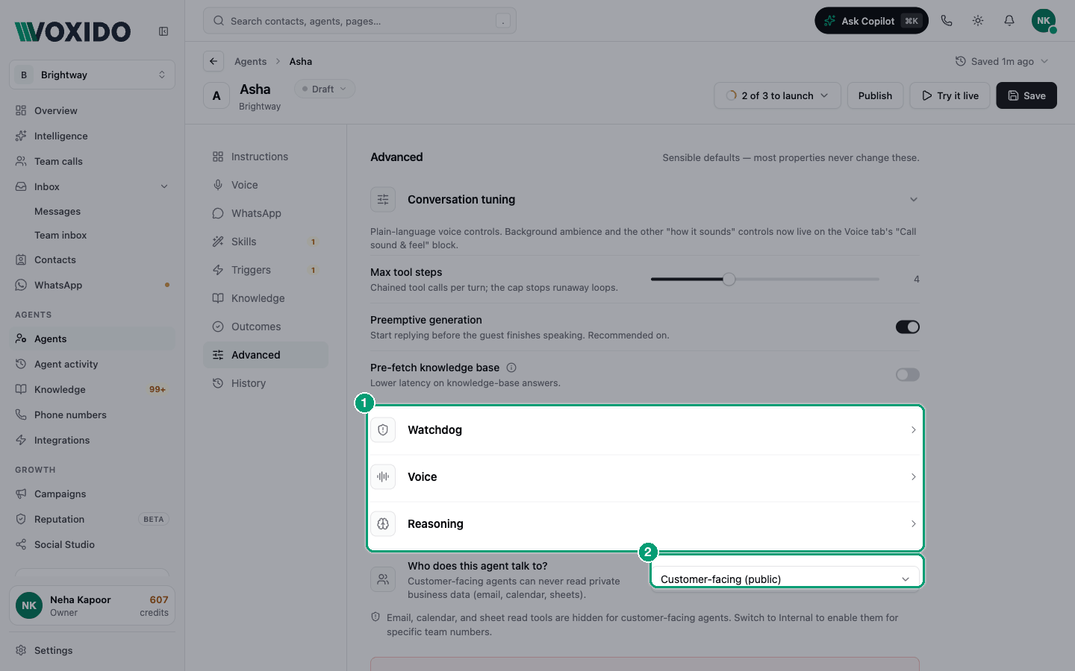Click the Reasoning brain icon
Image resolution: width=1075 pixels, height=671 pixels.
[x=383, y=524]
